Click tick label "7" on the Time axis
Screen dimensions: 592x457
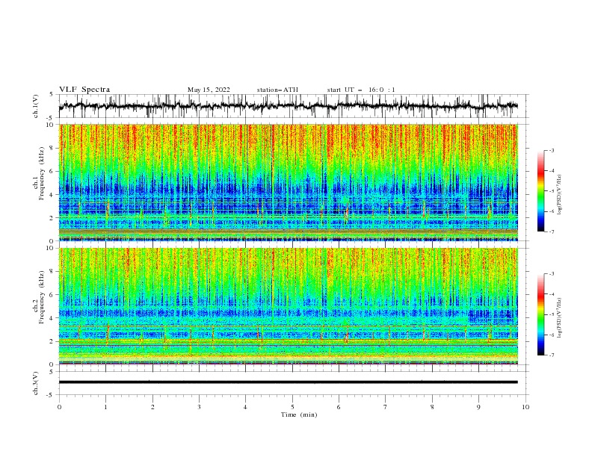pyautogui.click(x=386, y=407)
